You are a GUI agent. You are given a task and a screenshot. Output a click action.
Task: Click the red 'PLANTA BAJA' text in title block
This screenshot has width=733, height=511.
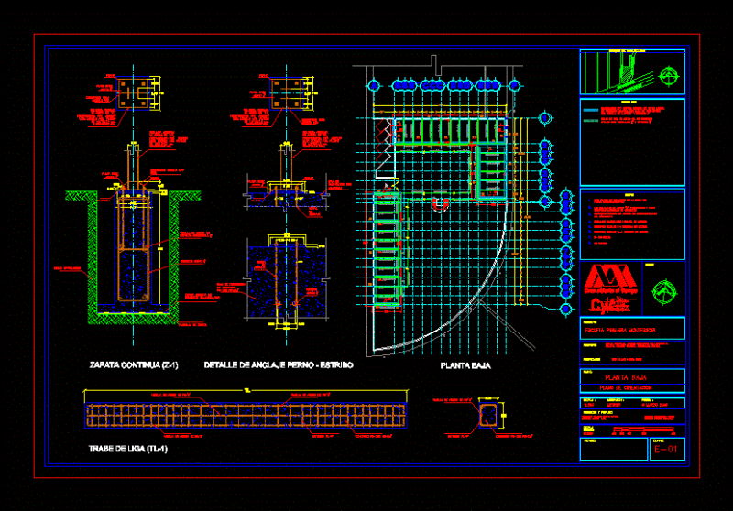[x=626, y=377]
